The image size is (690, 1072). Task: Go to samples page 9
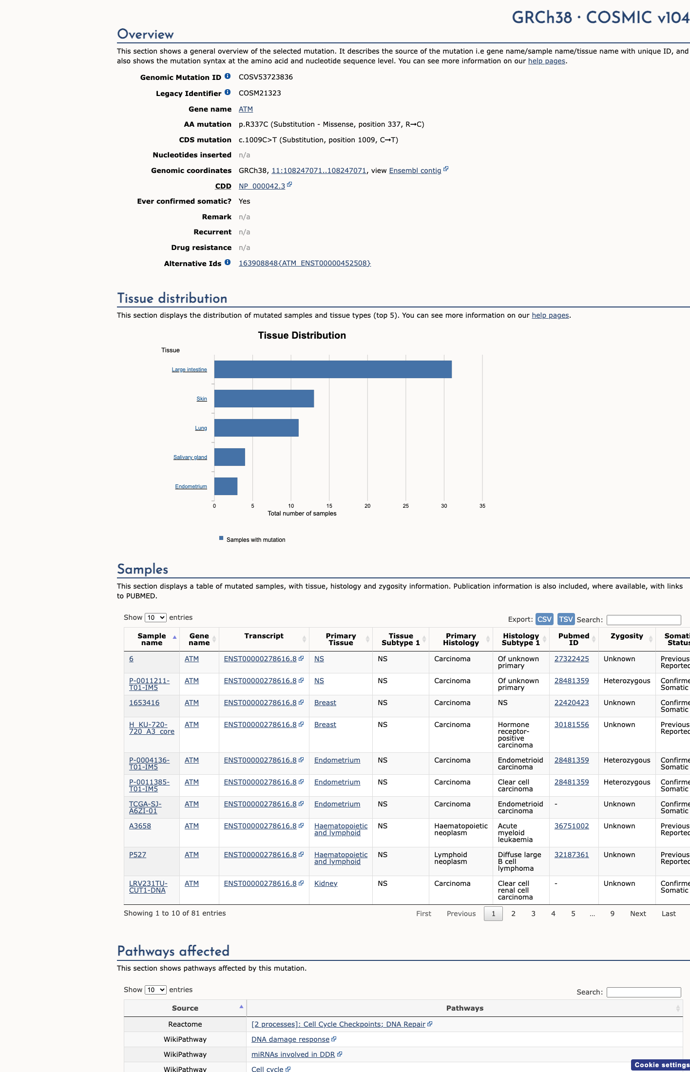tap(612, 914)
